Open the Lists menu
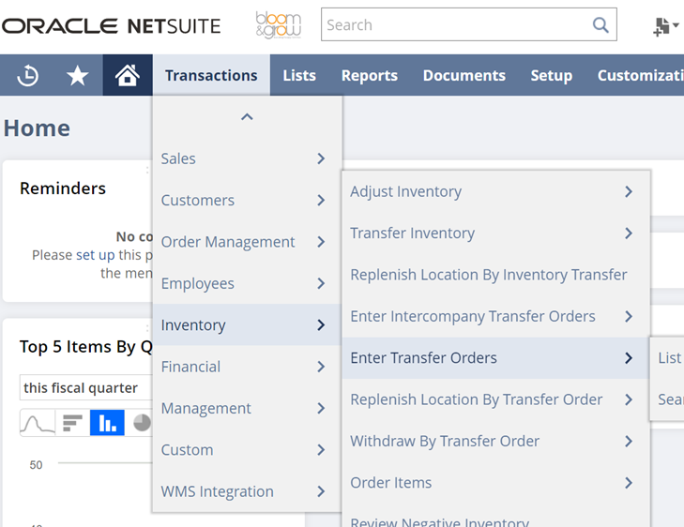 (x=299, y=76)
